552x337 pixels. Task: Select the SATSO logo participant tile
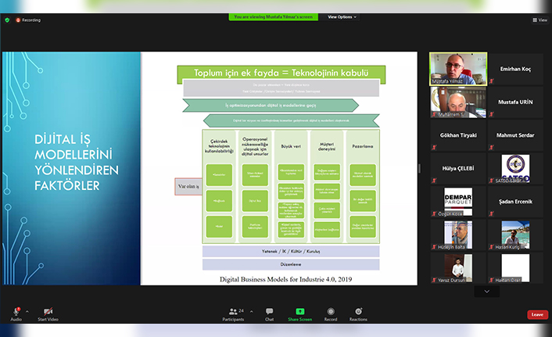click(x=515, y=168)
